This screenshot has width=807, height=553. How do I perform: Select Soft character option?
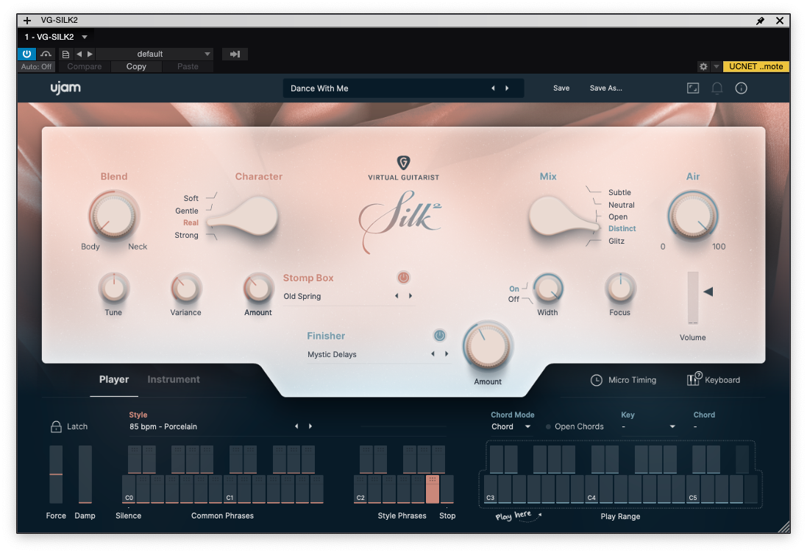[191, 198]
